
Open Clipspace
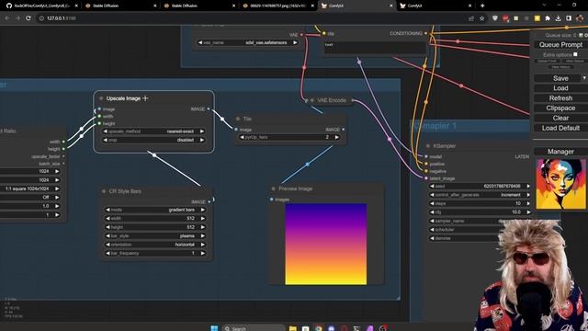(x=560, y=108)
